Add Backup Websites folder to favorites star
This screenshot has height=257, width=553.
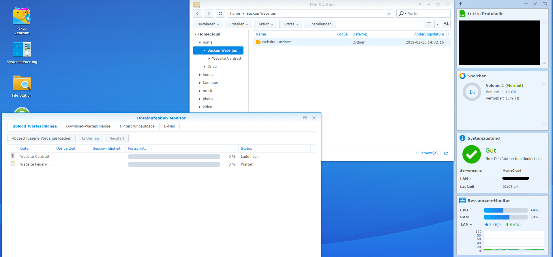(x=389, y=14)
